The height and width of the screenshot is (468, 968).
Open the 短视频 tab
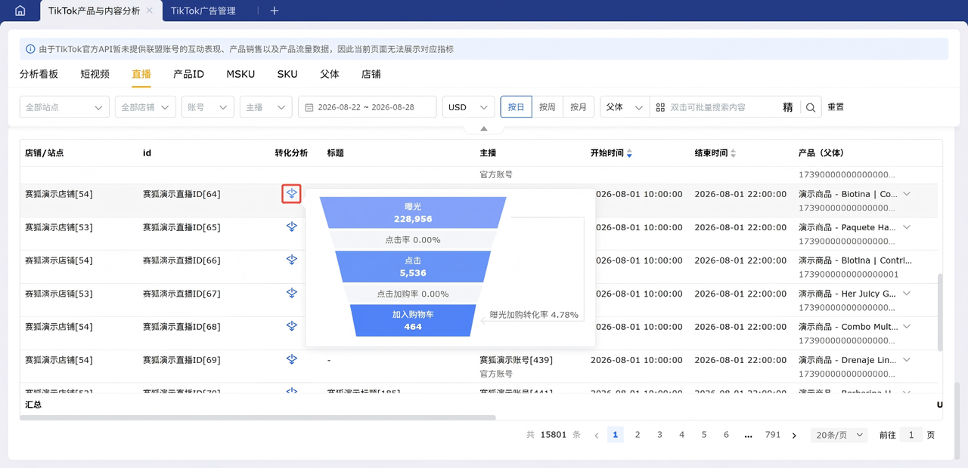(x=95, y=74)
